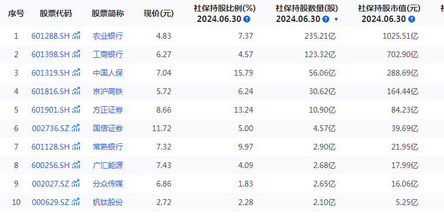The image size is (444, 216).
Task: Open 600256.SH stock code link
Action: [x=50, y=165]
